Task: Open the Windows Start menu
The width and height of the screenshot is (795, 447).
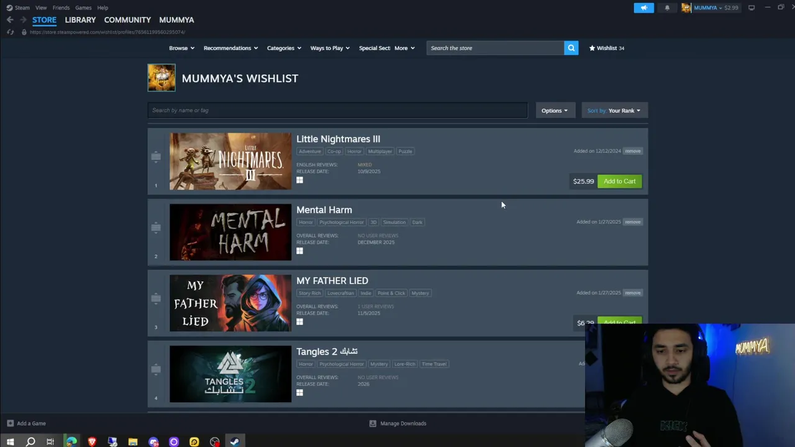Action: click(10, 442)
